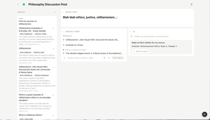210x120 pixels.
Task: Click the 'Paste a link or write a note' field
Action: tap(80, 58)
